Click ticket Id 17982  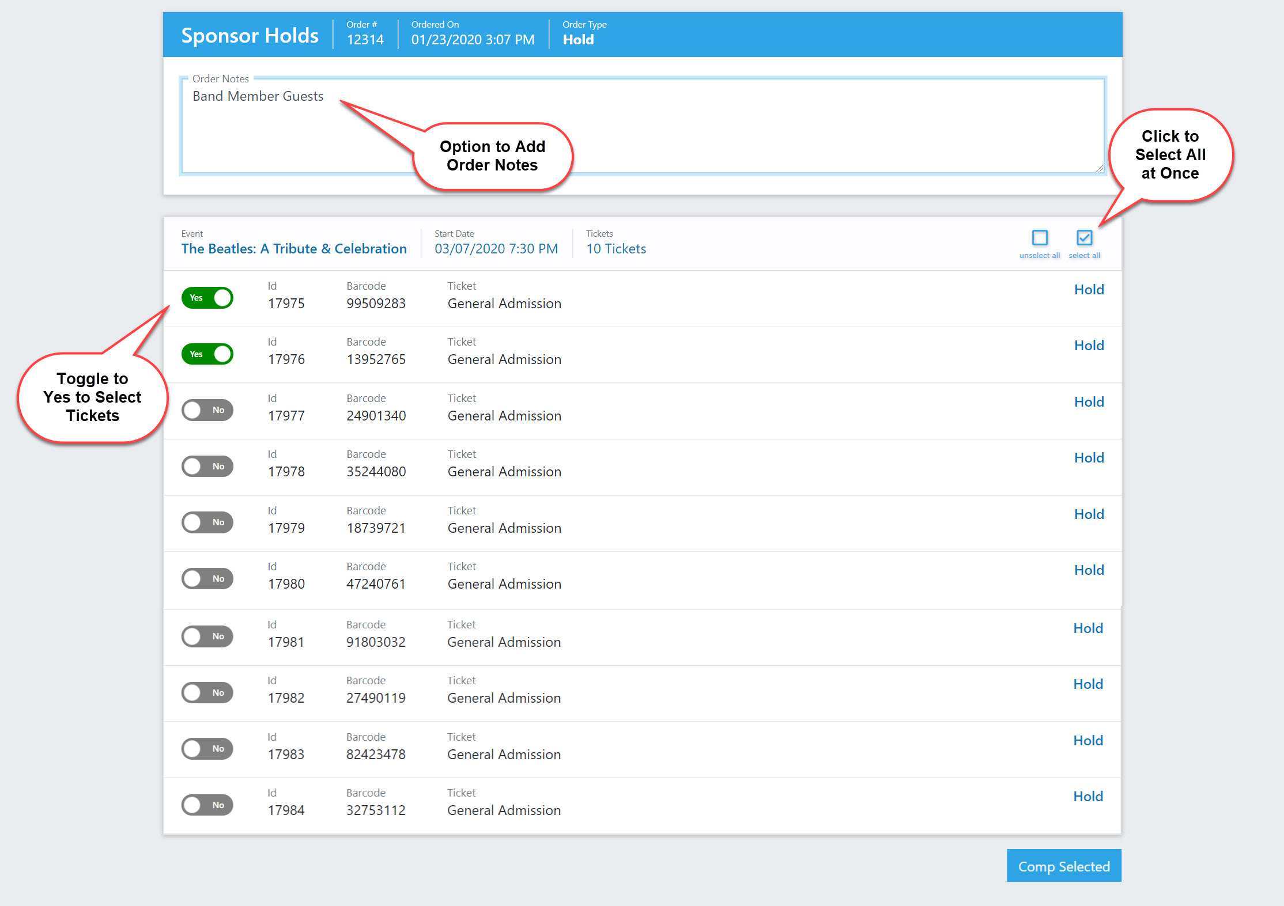point(286,698)
